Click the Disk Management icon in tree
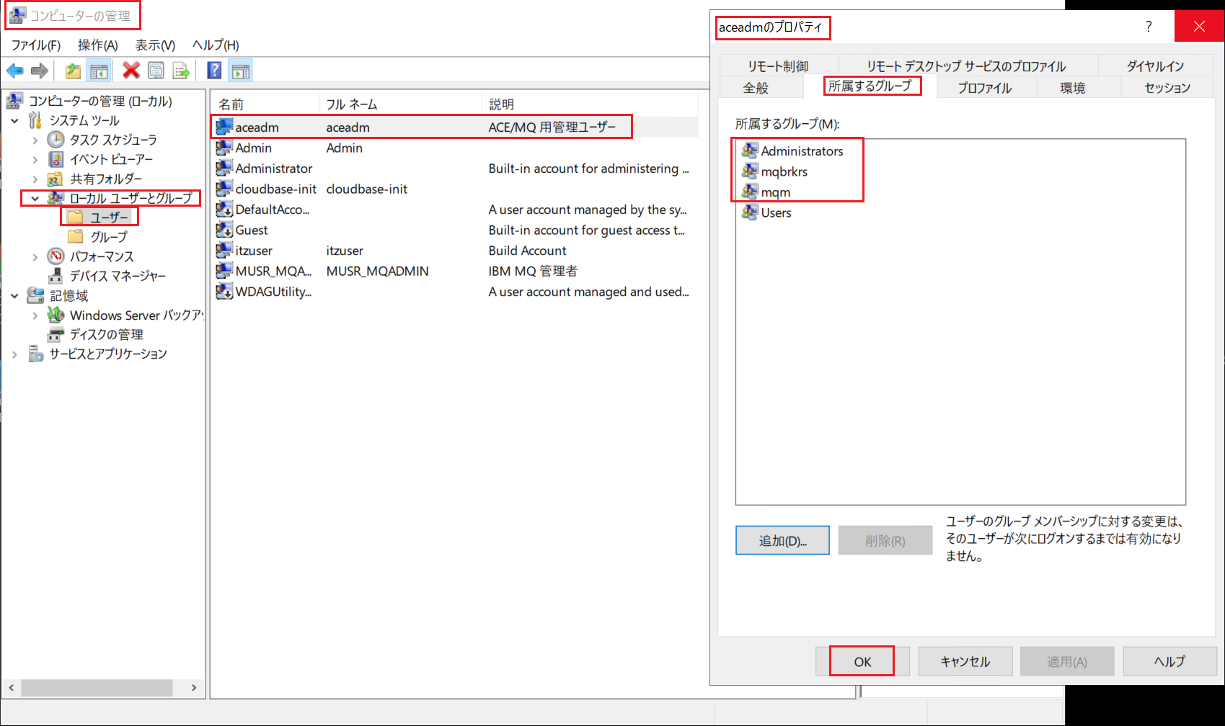This screenshot has height=726, width=1225. pyautogui.click(x=56, y=334)
